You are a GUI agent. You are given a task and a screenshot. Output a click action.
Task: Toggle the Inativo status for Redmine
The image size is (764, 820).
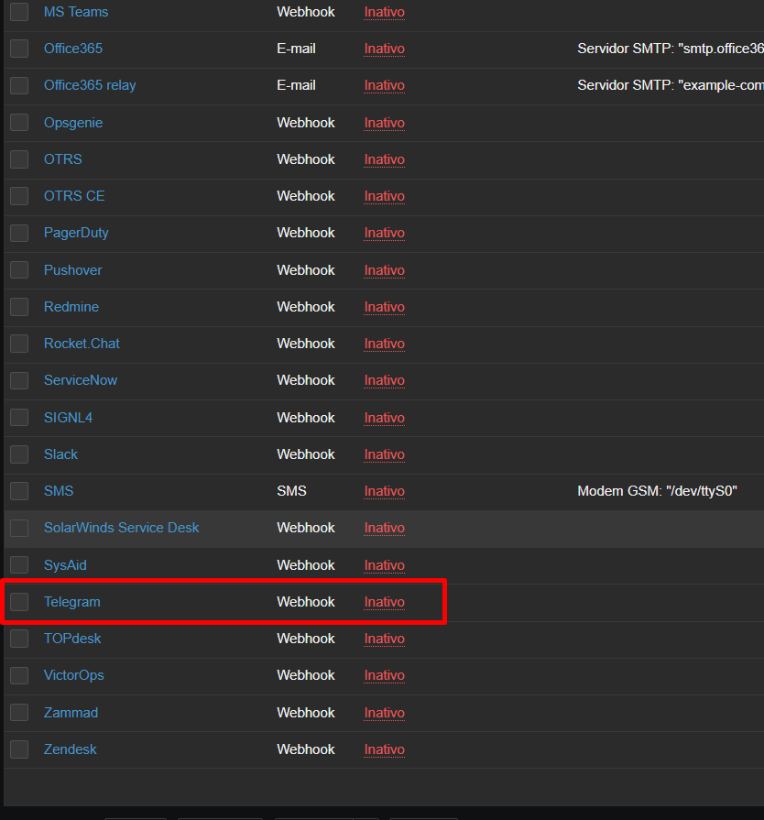tap(385, 307)
